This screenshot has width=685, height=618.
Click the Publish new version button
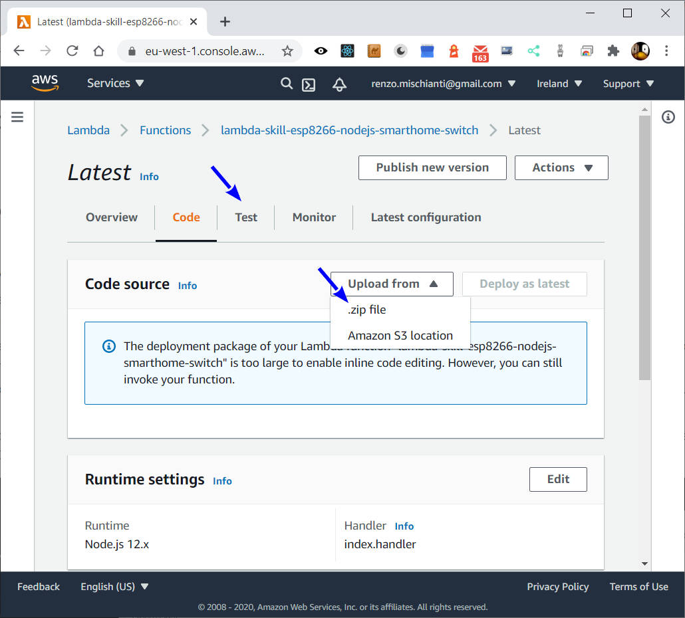[432, 167]
